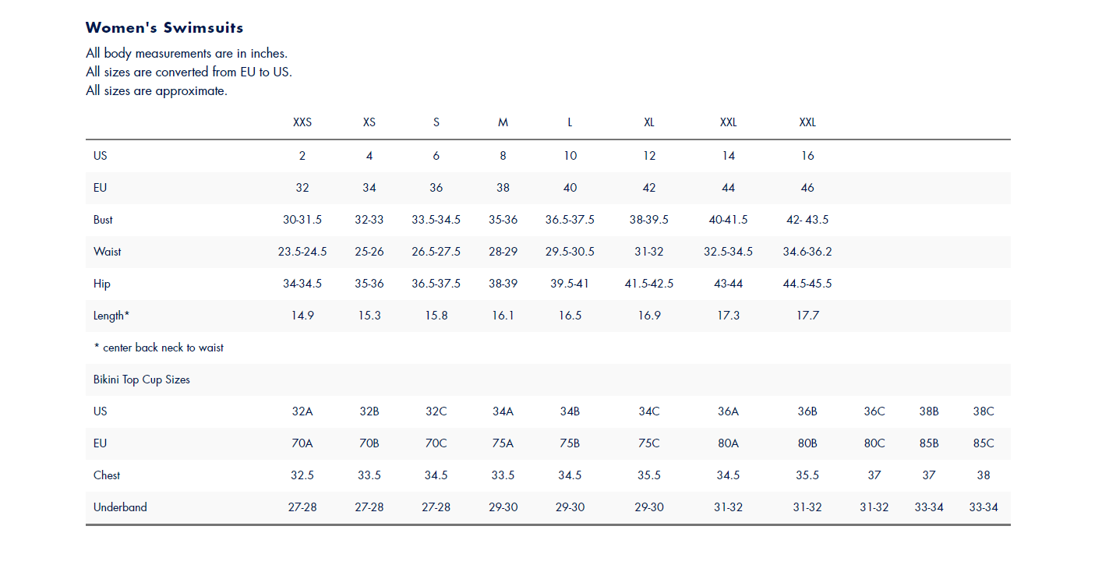Select the XXS size column header

(x=302, y=123)
